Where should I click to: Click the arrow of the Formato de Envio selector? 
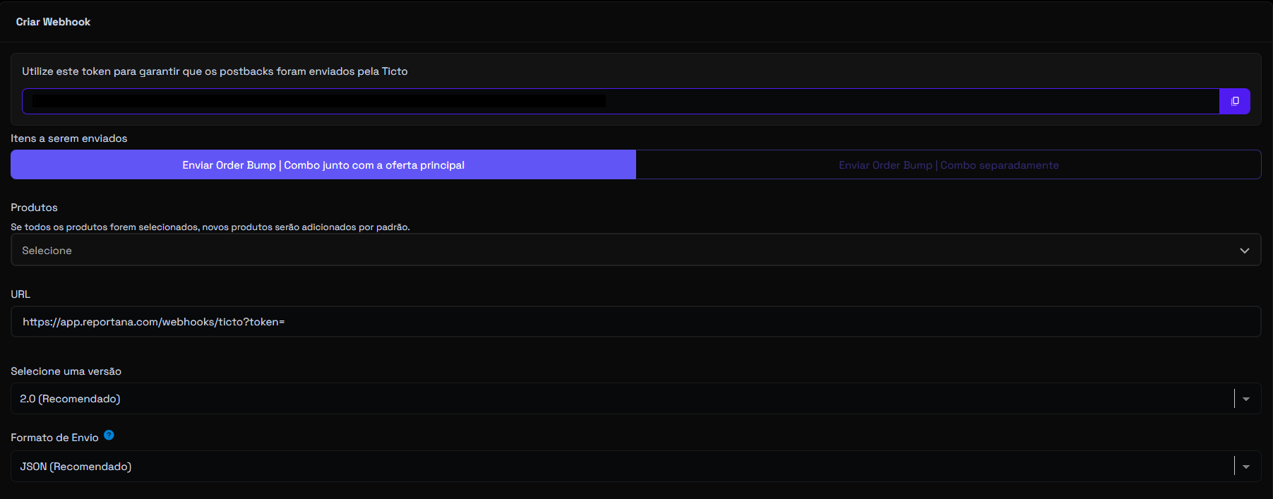[x=1246, y=467]
